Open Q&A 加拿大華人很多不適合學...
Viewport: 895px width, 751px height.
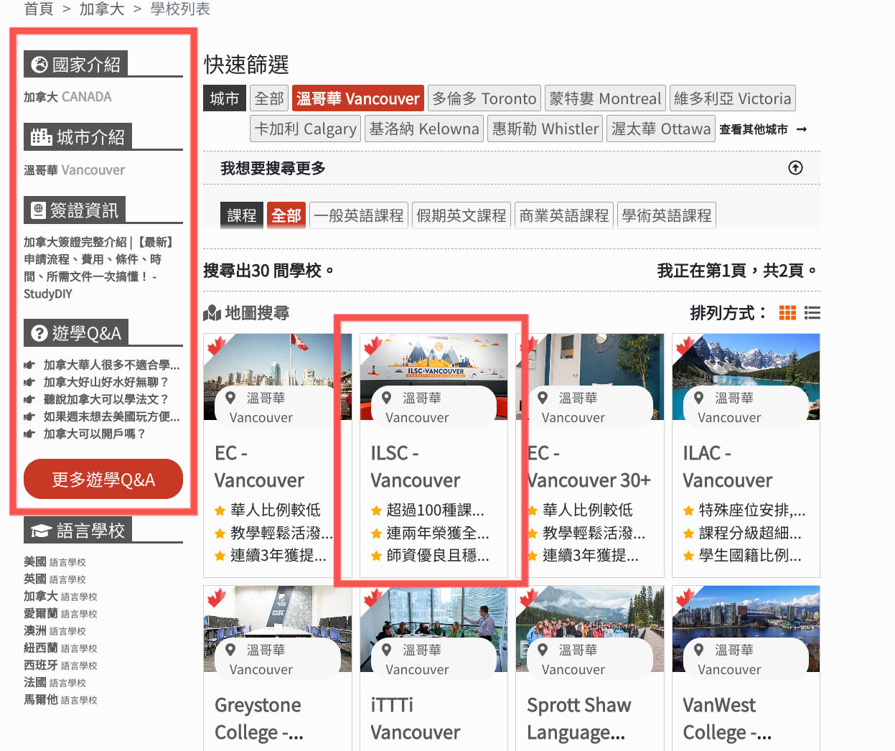(111, 365)
